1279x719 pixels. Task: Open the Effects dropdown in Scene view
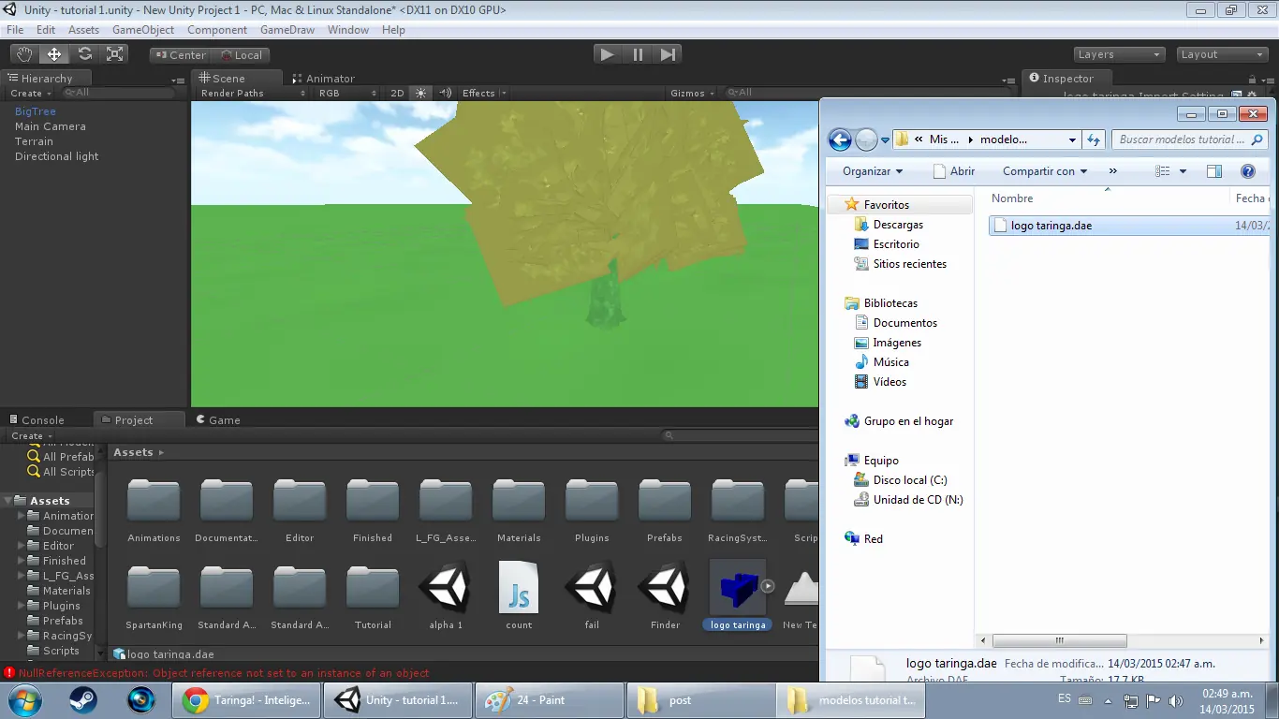click(484, 93)
